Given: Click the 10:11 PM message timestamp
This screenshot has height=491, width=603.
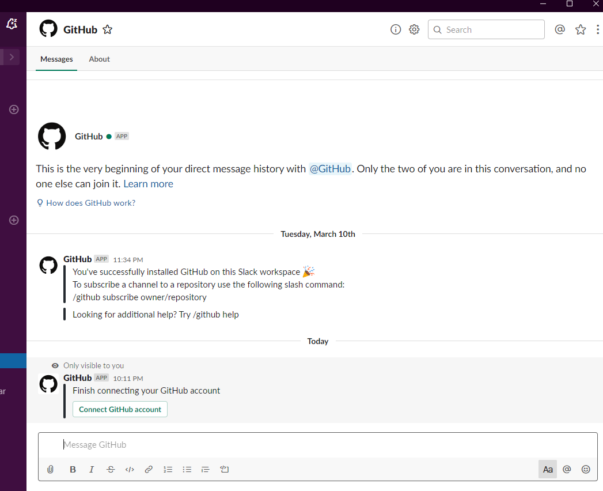Looking at the screenshot, I should [x=128, y=379].
